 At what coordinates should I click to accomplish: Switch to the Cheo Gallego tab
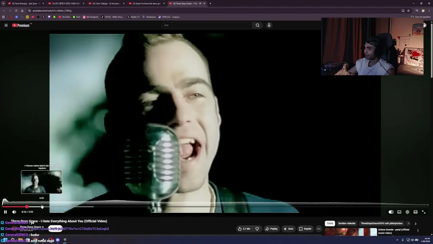tap(106, 3)
